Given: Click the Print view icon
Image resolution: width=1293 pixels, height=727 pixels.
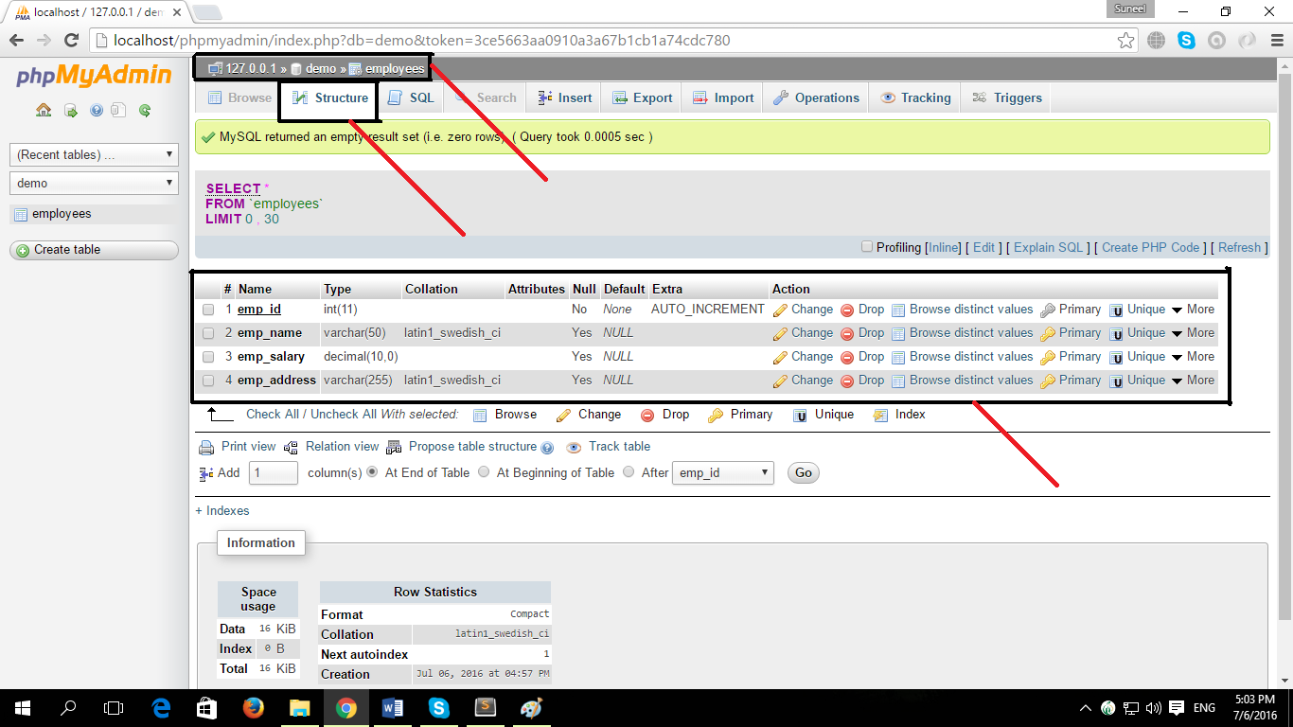Looking at the screenshot, I should (206, 446).
